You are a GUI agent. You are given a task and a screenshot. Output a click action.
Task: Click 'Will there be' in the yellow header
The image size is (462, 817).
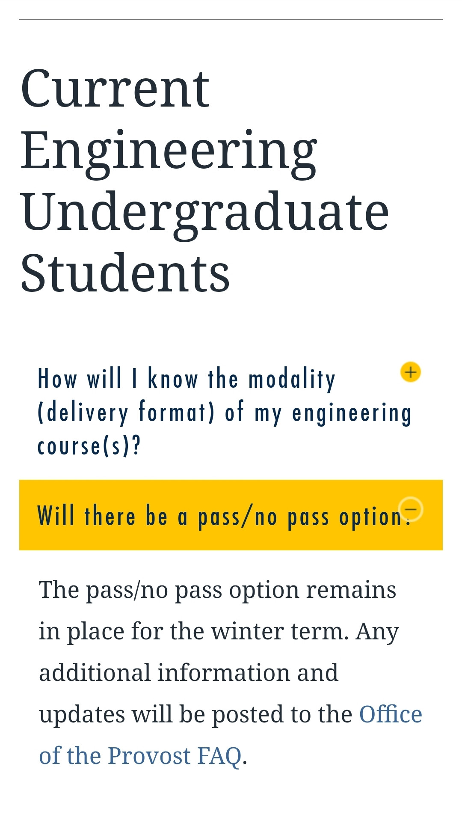(102, 516)
